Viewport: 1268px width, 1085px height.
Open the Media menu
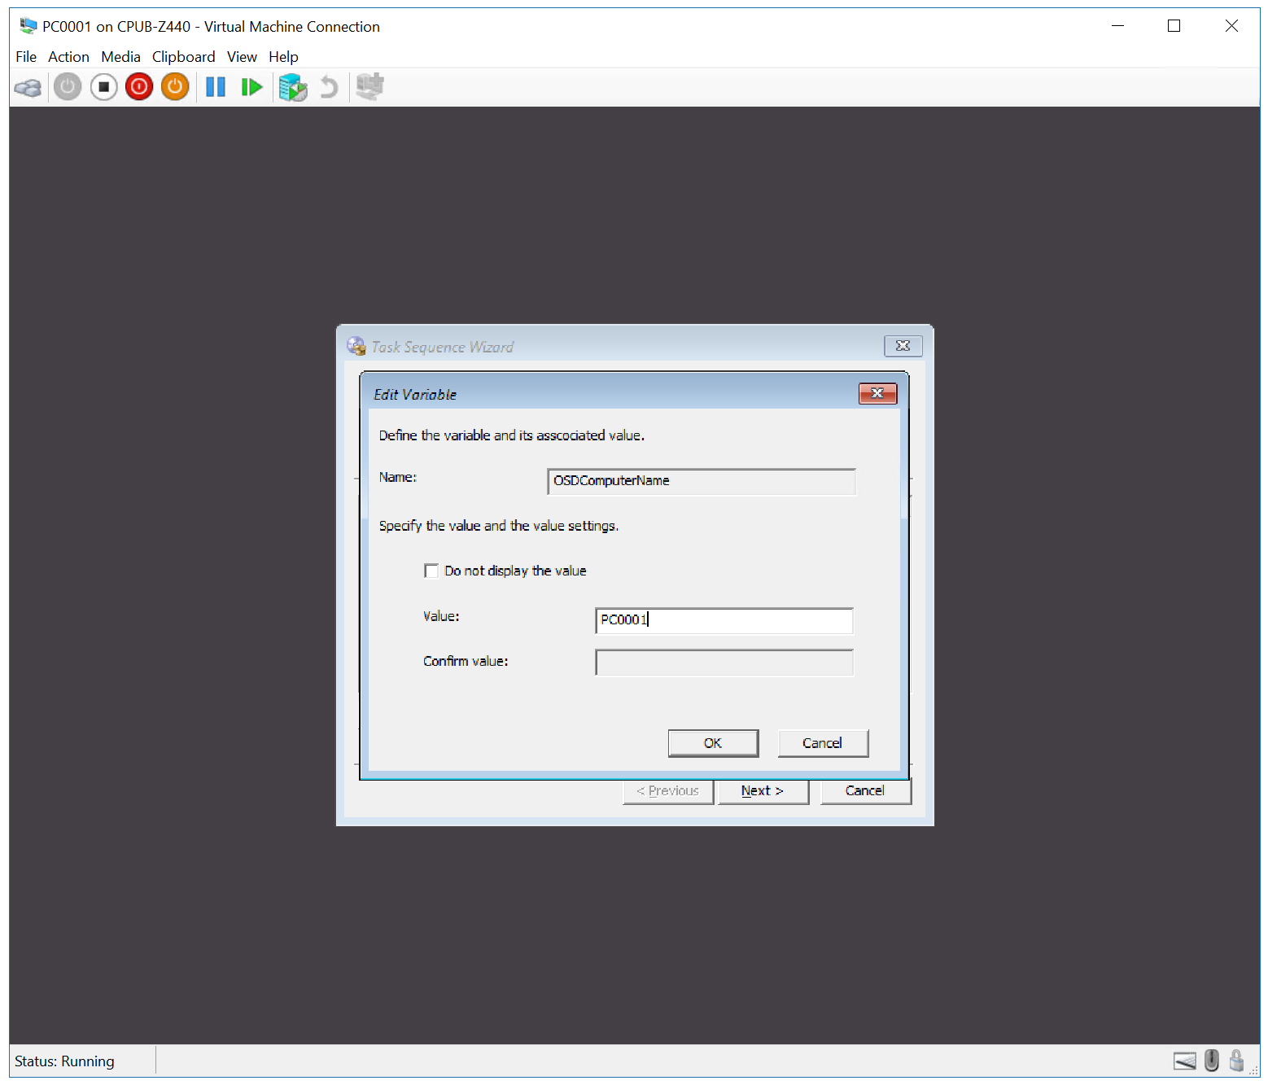coord(120,57)
